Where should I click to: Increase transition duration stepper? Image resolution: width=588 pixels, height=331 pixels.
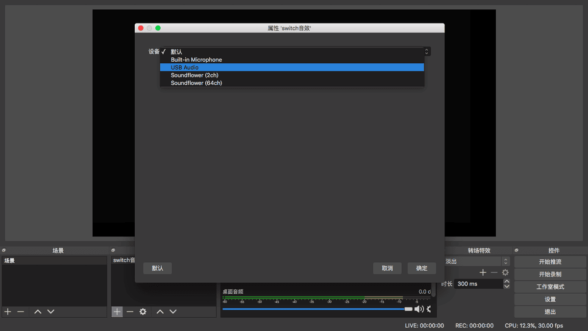click(507, 281)
